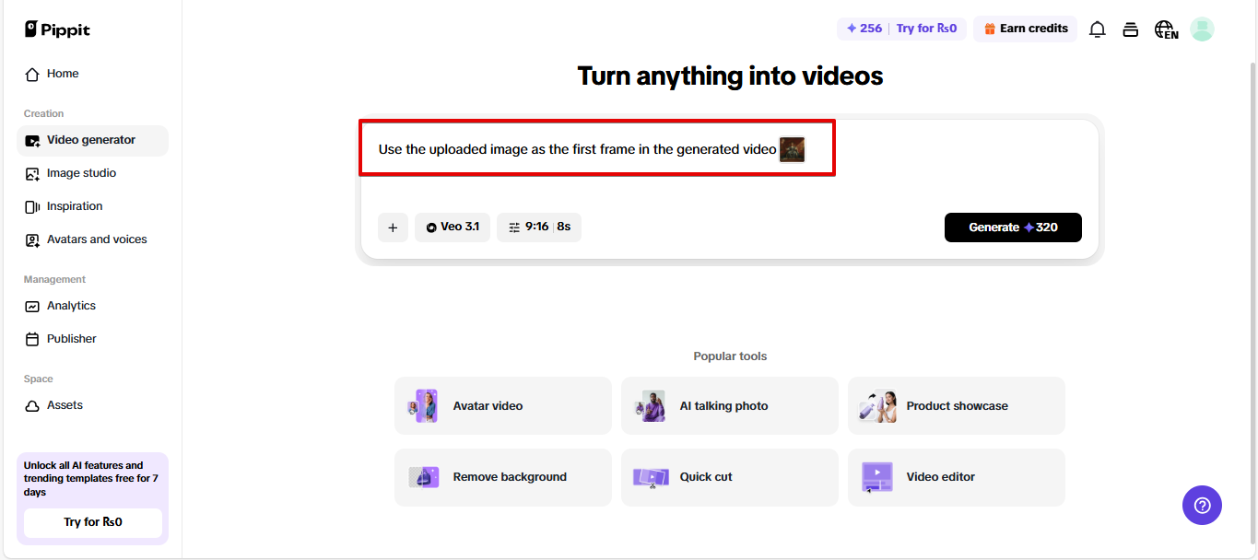This screenshot has width=1258, height=560.
Task: Click the Earn credits button
Action: (x=1025, y=29)
